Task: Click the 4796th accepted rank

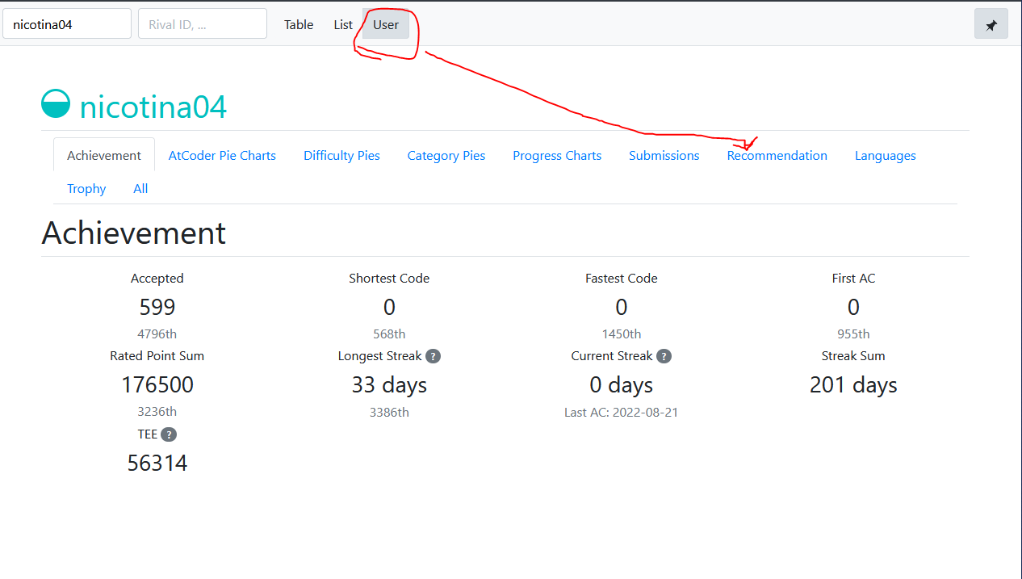Action: pyautogui.click(x=157, y=334)
